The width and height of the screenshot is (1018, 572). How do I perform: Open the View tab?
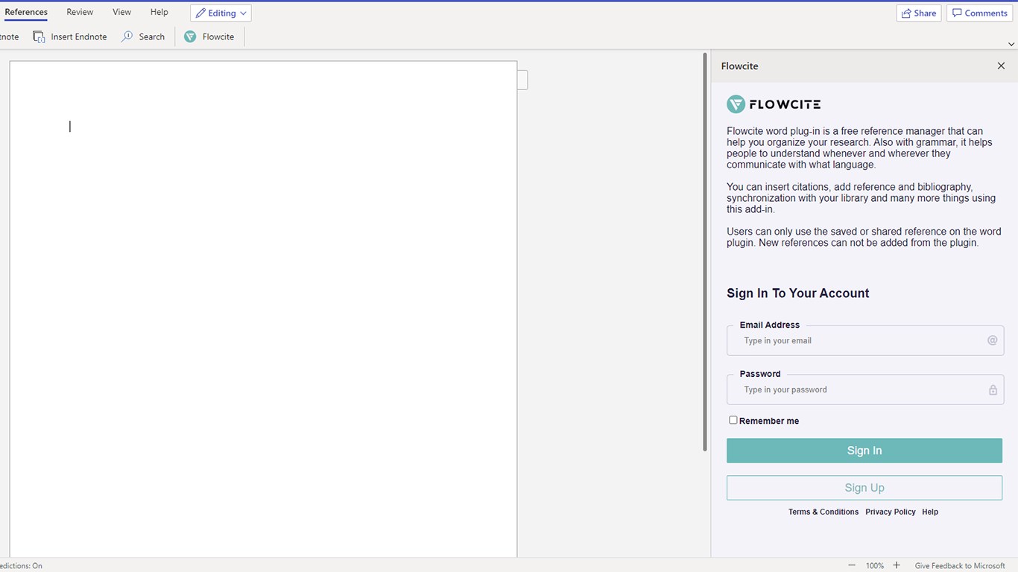point(121,12)
